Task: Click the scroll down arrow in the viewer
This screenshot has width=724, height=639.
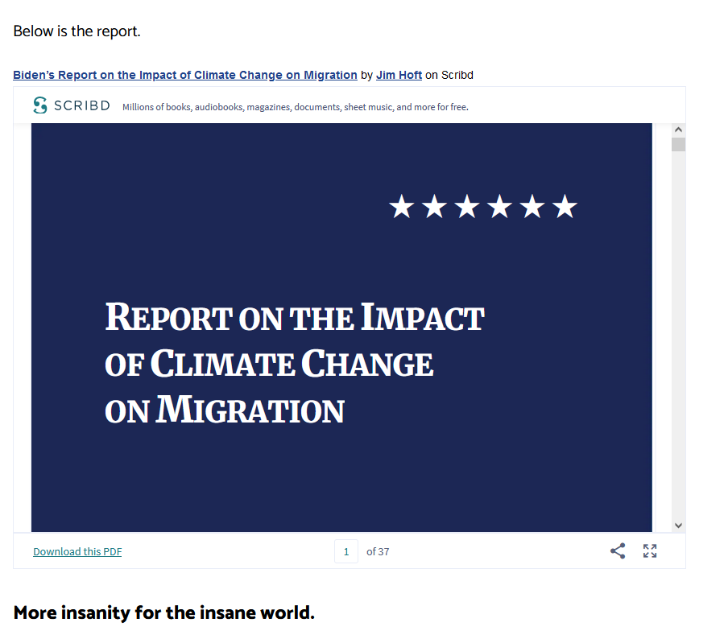Action: coord(678,525)
